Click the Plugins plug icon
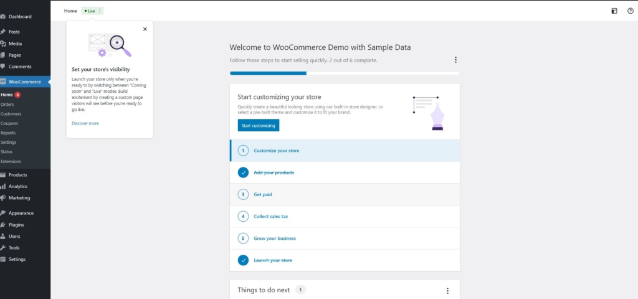The image size is (638, 299). point(2,224)
